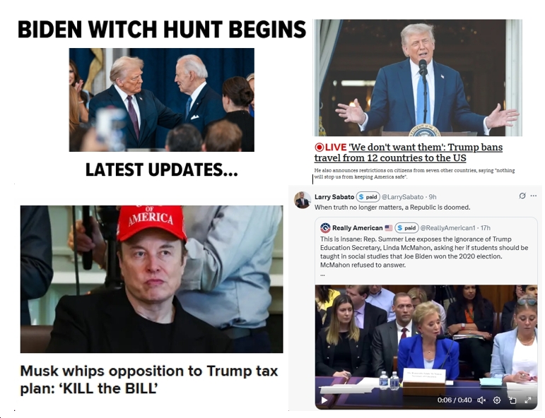
Task: Open the Trump travel ban live headline
Action: pos(409,153)
